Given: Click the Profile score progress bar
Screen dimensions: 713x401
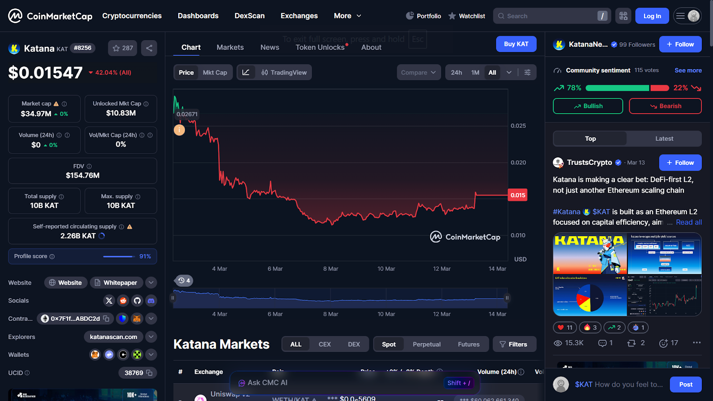Looking at the screenshot, I should pyautogui.click(x=118, y=256).
